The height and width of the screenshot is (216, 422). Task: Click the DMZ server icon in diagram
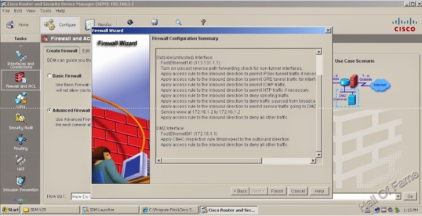(352, 99)
